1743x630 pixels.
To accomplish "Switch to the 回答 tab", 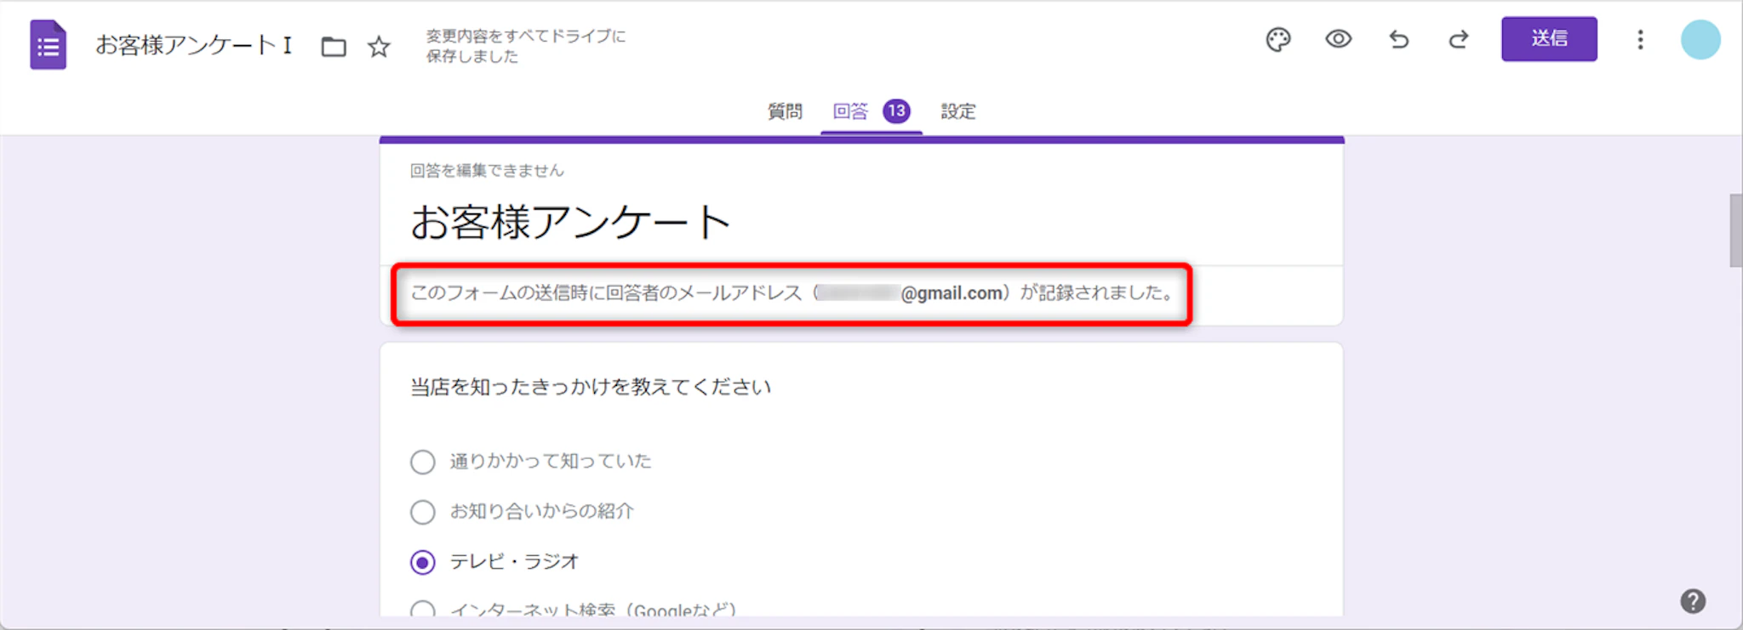I will point(851,111).
